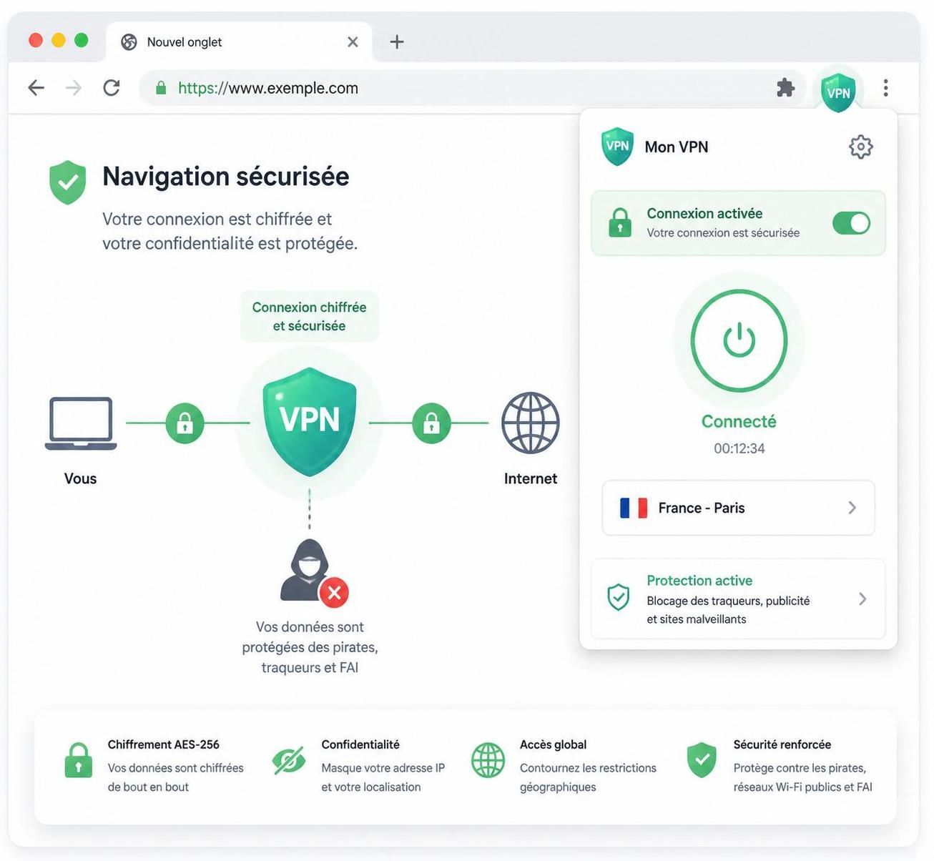Viewport: 934px width, 861px height.
Task: Open the France - Paris location selector
Action: pos(738,508)
